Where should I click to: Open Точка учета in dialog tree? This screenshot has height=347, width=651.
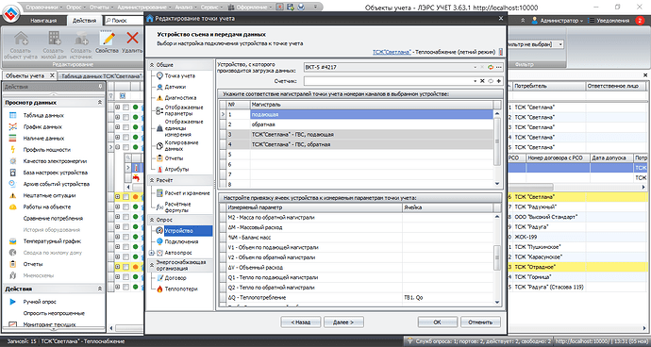point(180,76)
